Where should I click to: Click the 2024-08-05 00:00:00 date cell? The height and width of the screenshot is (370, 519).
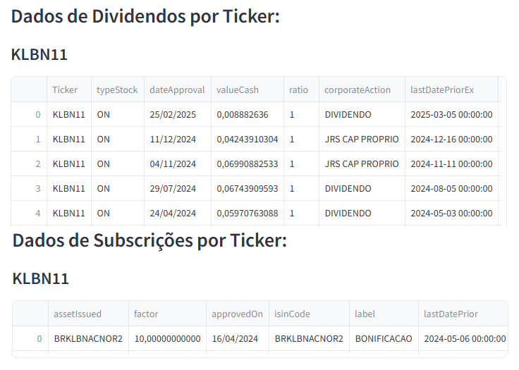(451, 189)
